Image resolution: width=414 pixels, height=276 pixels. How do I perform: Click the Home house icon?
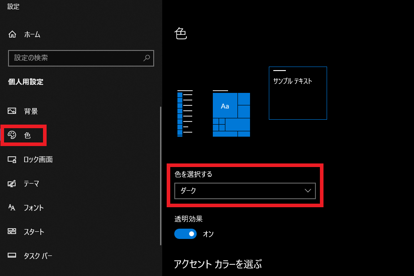point(12,34)
